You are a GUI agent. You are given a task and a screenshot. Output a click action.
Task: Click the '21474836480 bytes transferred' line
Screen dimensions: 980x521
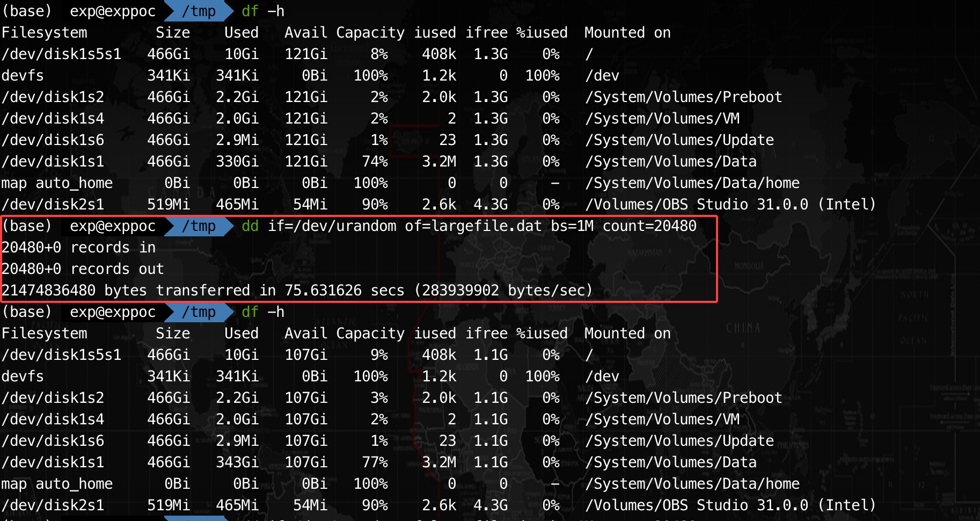click(x=297, y=290)
